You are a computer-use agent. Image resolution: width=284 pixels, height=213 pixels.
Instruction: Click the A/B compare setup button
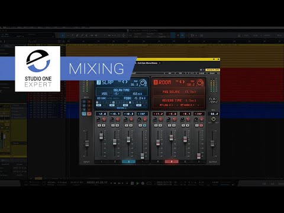(191, 73)
